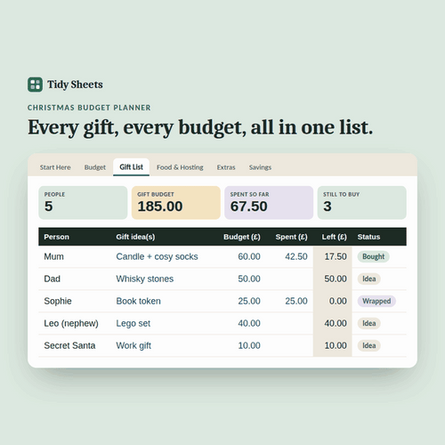Viewport: 445px width, 445px height.
Task: Select the Dad person cell
Action: [x=52, y=279]
